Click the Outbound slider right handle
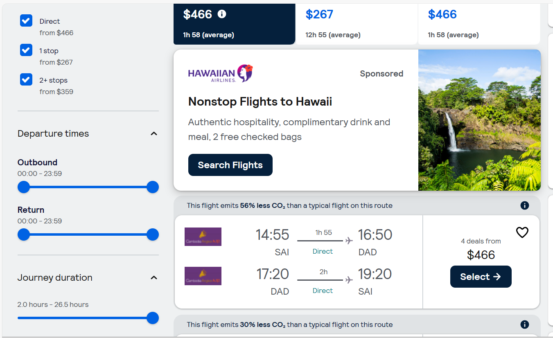 (152, 187)
